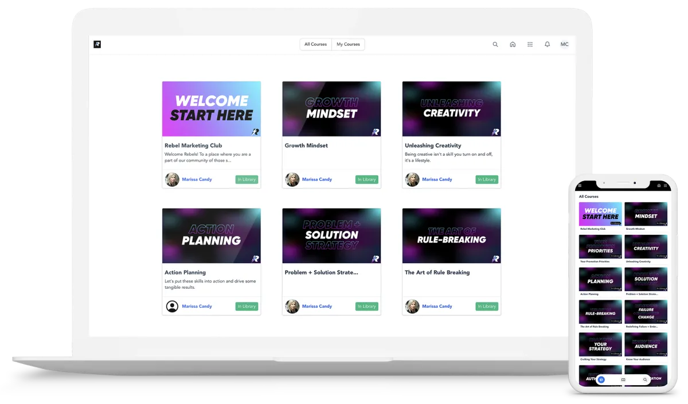Viewport: 688px width, 404px height.
Task: Click the 'Being creative isn't a skill' description
Action: (x=449, y=158)
